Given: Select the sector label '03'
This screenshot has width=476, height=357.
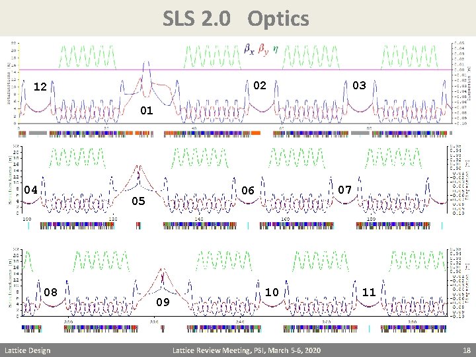Looking at the screenshot, I should pos(359,85).
